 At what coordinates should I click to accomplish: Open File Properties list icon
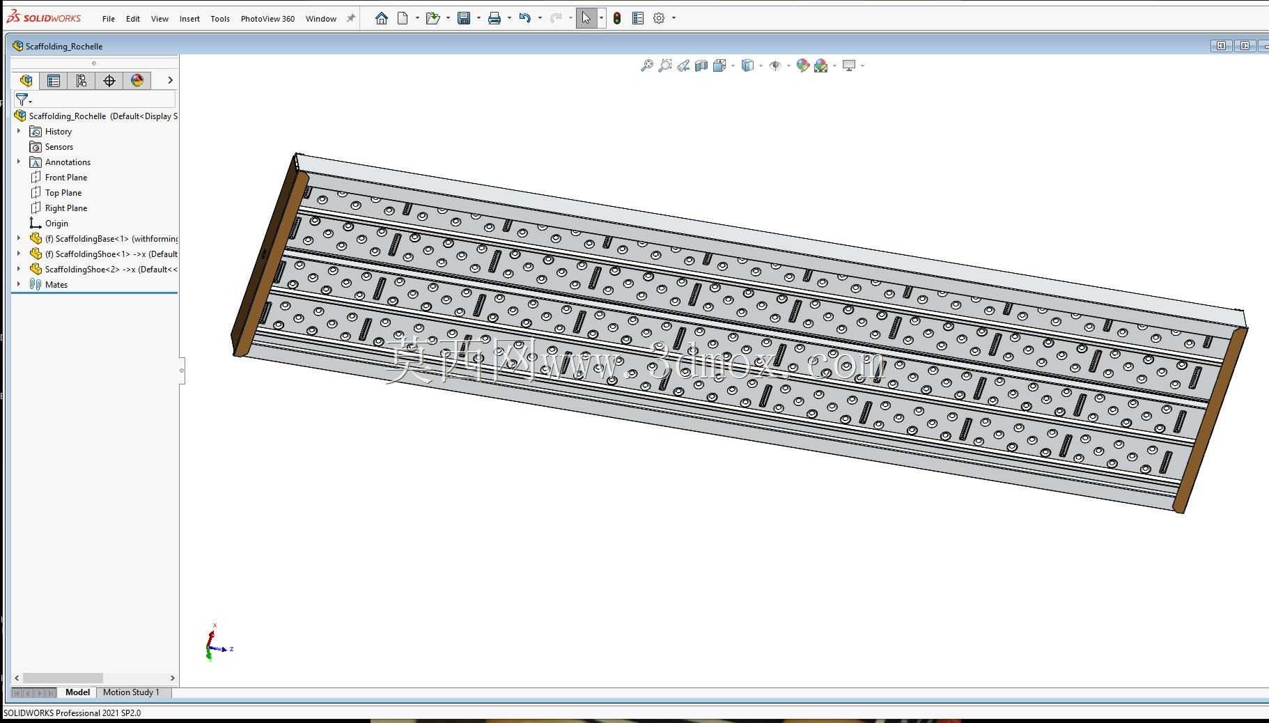[638, 18]
